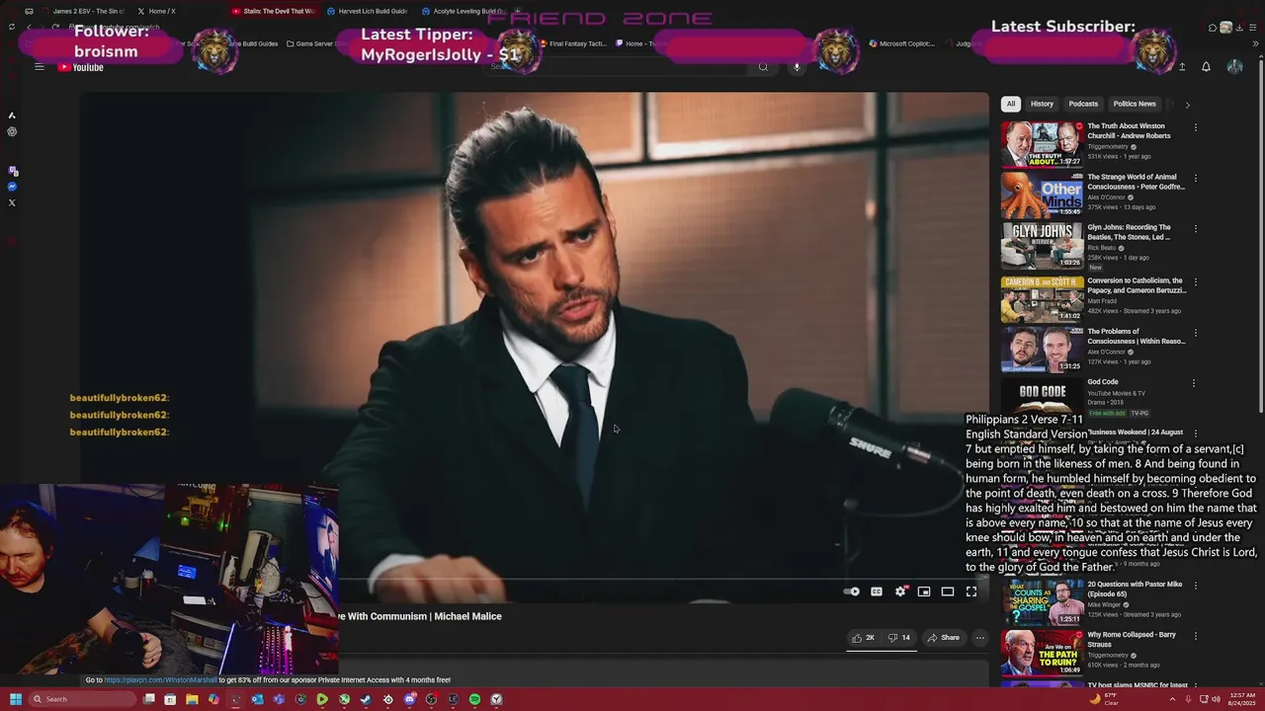Open options menu for God Code
Screen dimensions: 1265x711
(x=1195, y=383)
